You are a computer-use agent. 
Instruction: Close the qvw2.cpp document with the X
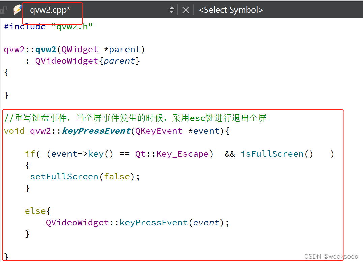(186, 10)
